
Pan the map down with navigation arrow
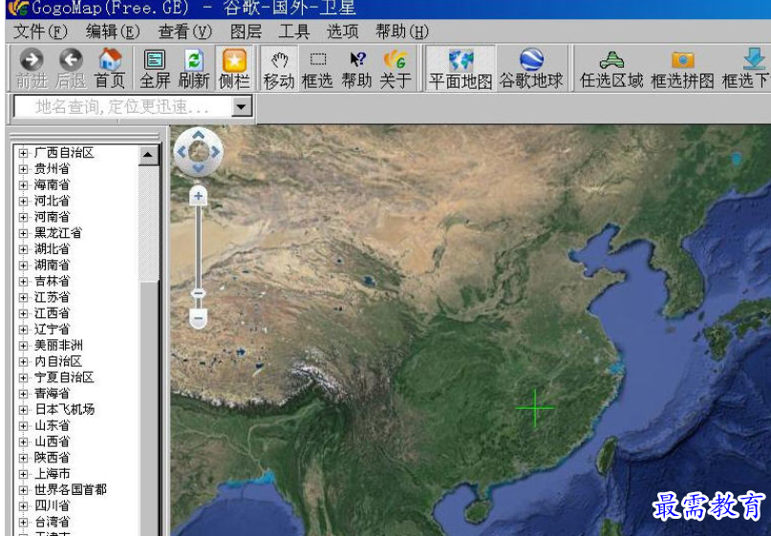click(198, 169)
